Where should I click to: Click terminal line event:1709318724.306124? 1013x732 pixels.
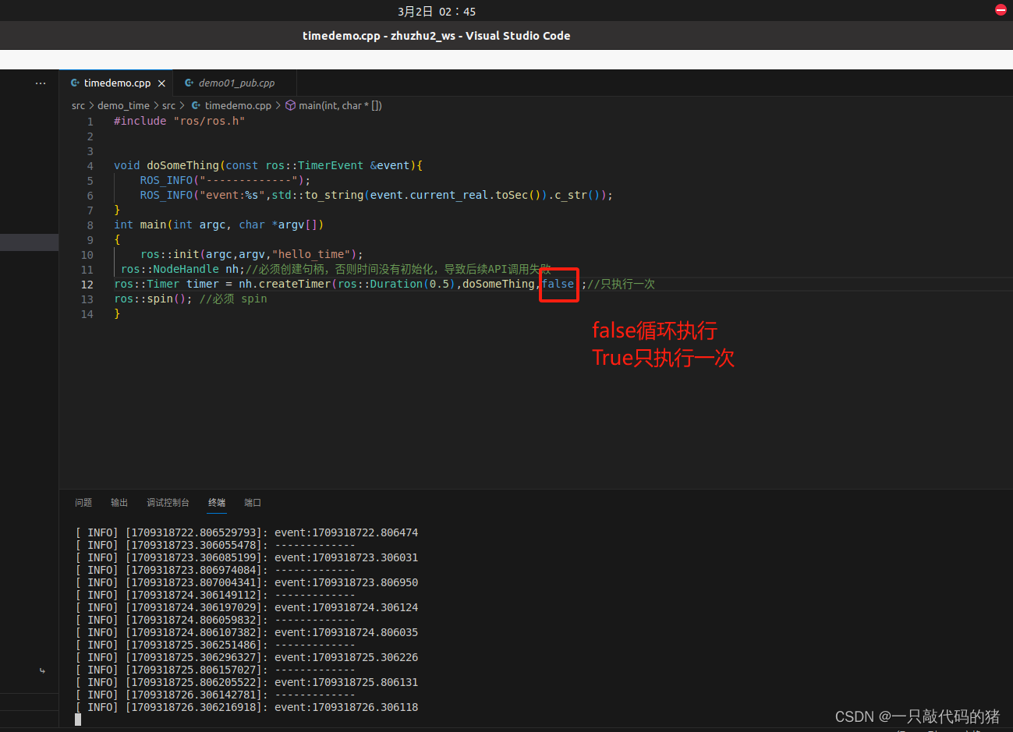tap(346, 607)
